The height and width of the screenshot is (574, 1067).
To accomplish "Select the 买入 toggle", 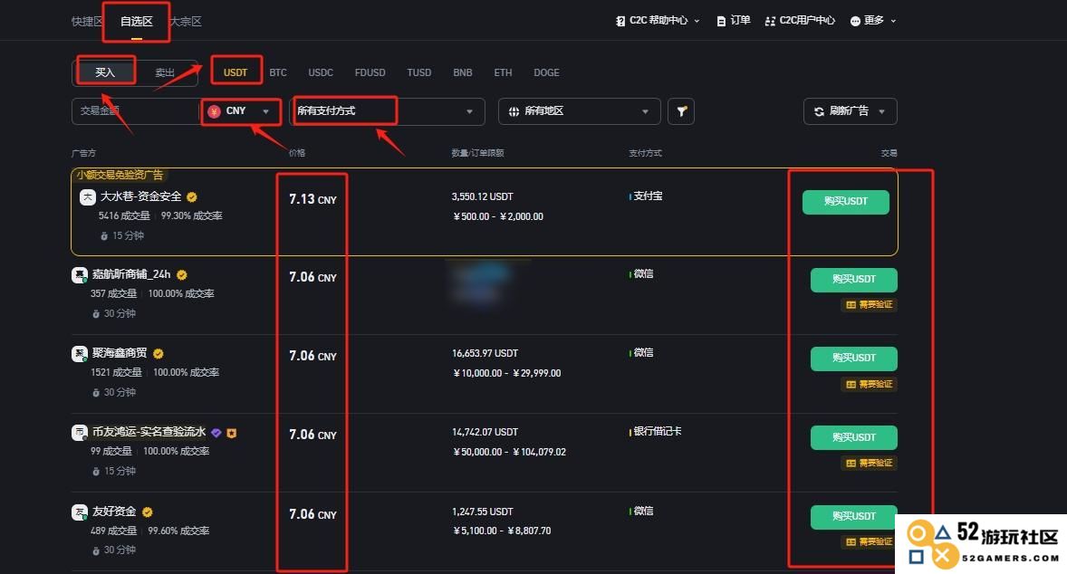I will click(x=105, y=72).
